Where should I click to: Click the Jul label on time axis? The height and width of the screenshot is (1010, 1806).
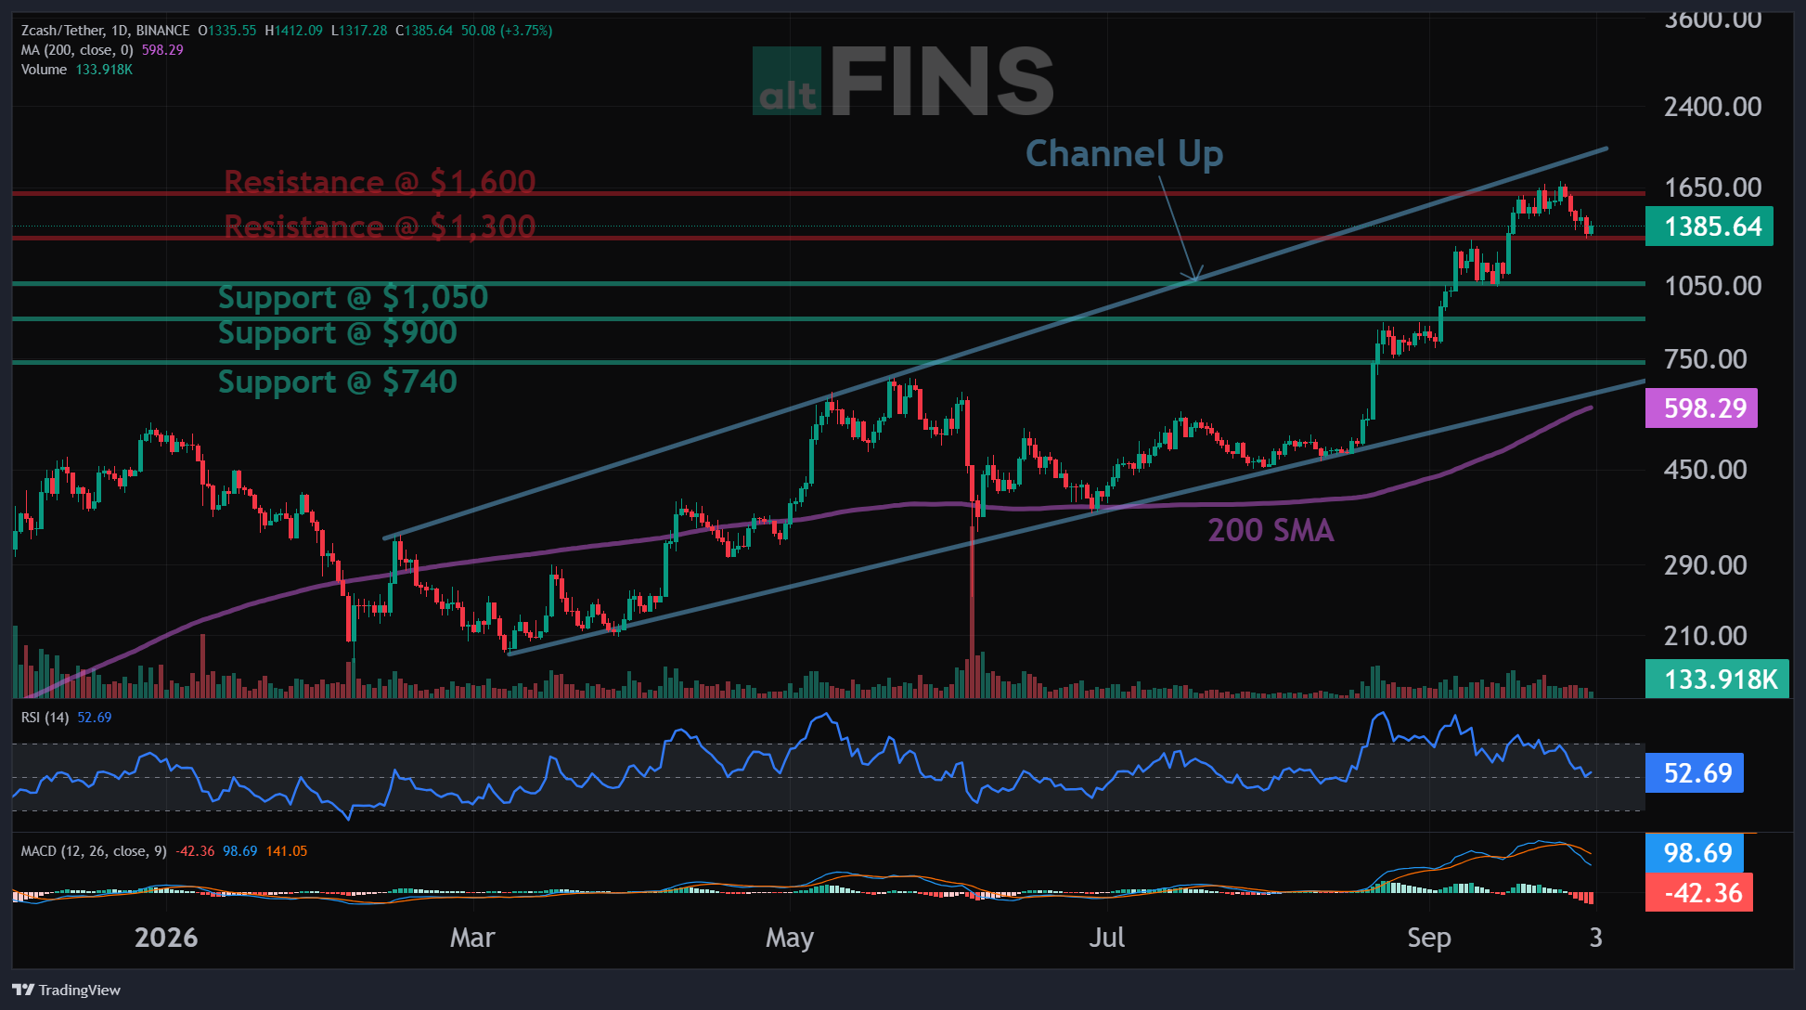click(x=1107, y=938)
